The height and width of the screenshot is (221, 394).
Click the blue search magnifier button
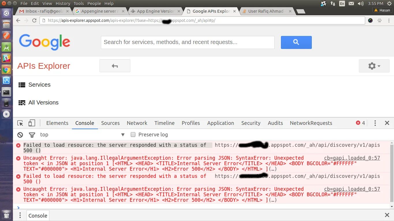pos(296,42)
